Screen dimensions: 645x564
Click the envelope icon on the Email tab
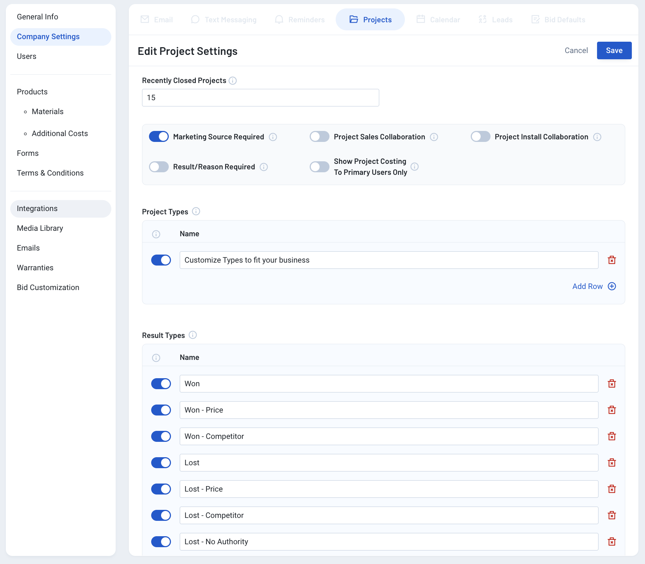point(145,19)
